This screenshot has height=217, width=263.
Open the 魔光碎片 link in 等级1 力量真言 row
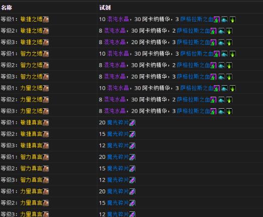coord(118,191)
